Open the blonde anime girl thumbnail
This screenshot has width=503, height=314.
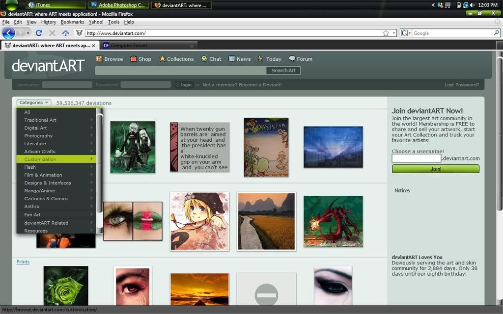(x=199, y=221)
